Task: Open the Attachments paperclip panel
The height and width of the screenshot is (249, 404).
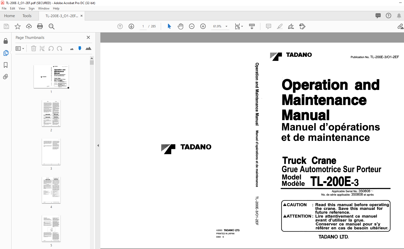Action: click(6, 77)
